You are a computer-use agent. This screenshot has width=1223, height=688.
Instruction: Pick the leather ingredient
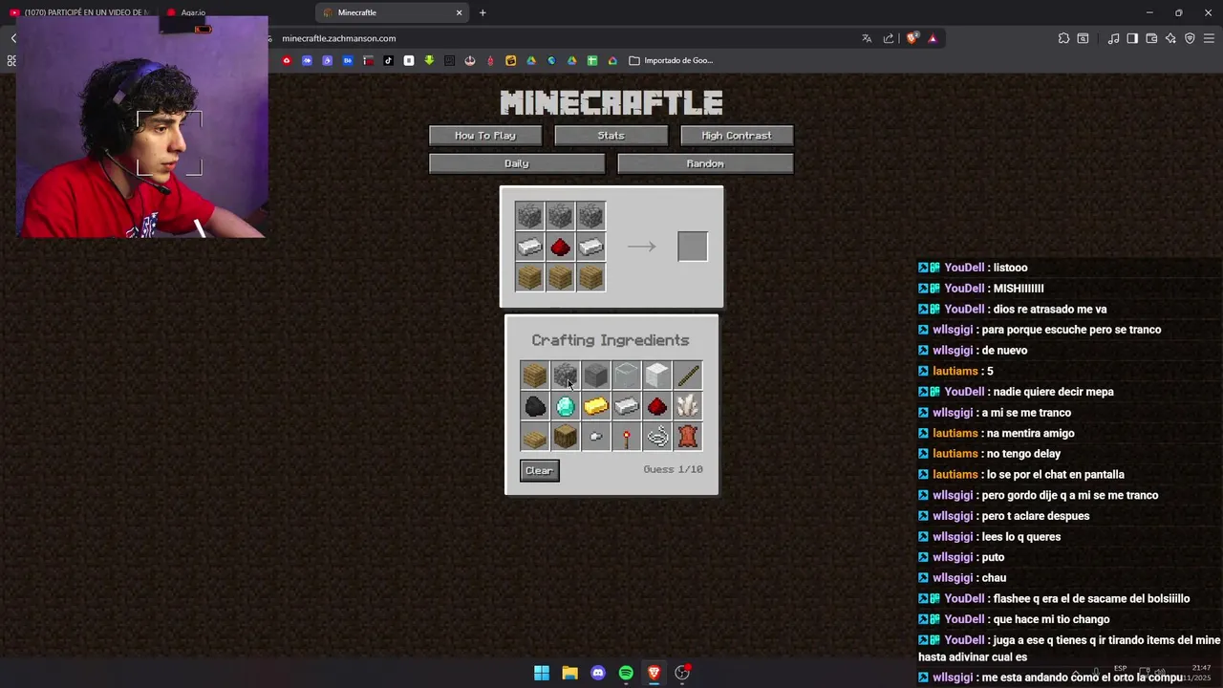click(x=687, y=437)
